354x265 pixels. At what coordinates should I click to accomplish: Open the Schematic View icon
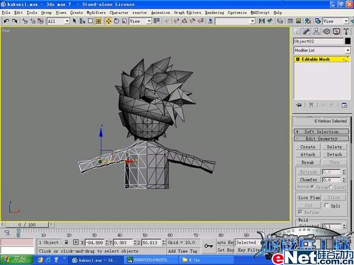(298, 21)
